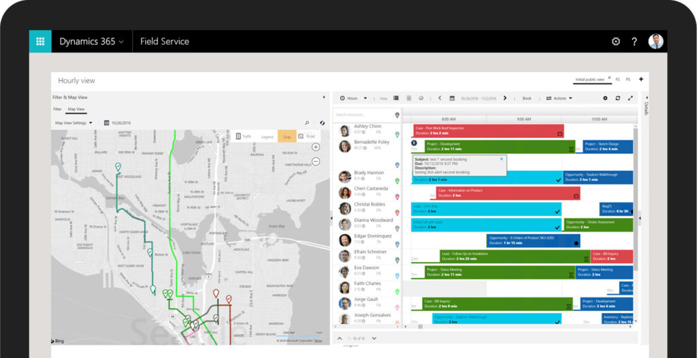Refresh the schedule board
697x358 pixels.
[x=617, y=98]
